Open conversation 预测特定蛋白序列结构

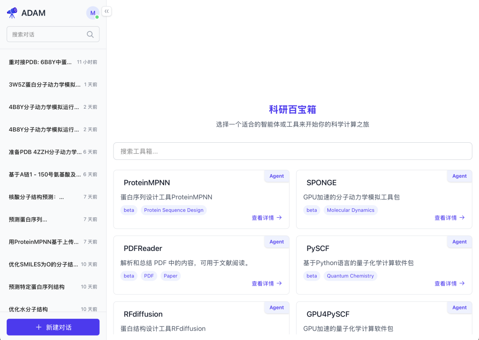(53, 287)
